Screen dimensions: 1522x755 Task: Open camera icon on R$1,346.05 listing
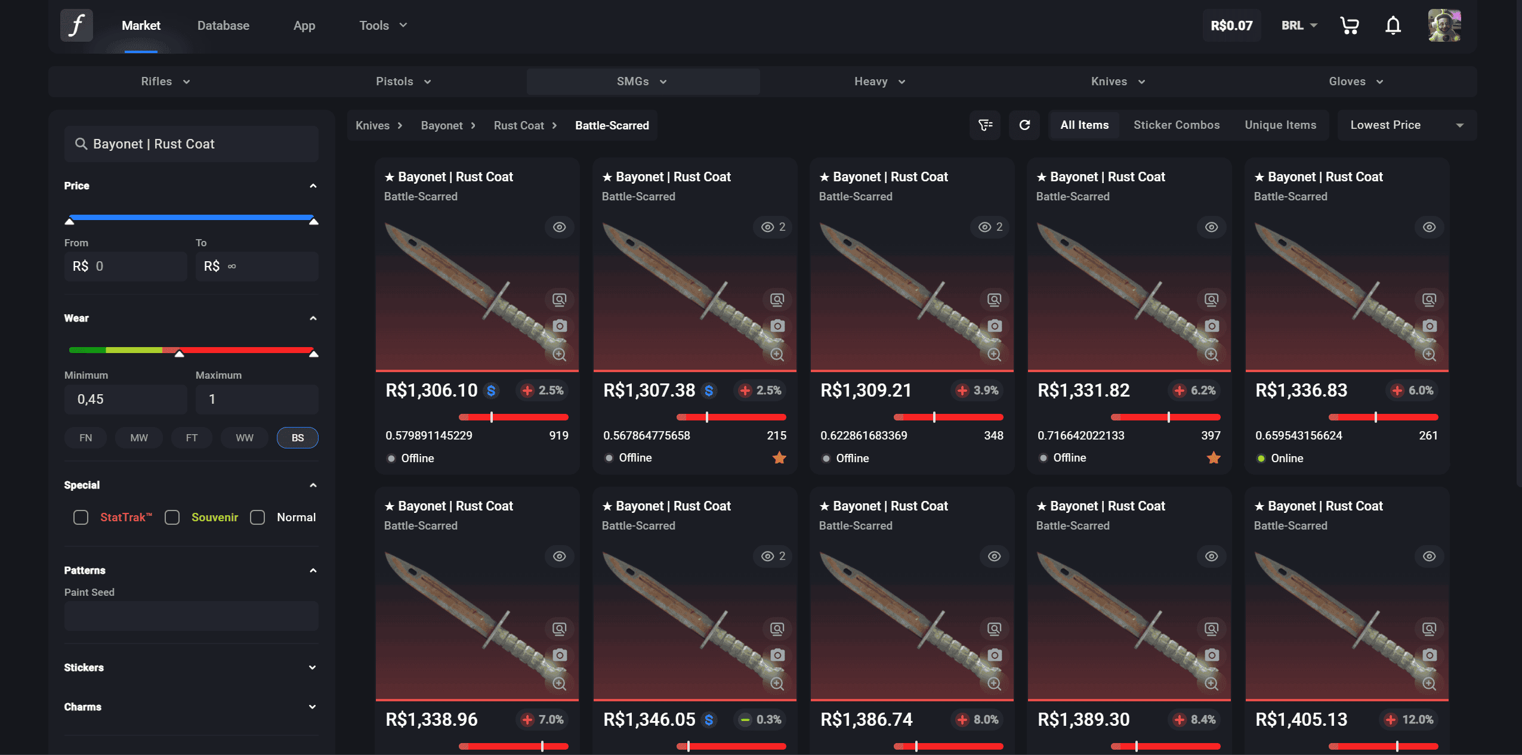pyautogui.click(x=777, y=655)
